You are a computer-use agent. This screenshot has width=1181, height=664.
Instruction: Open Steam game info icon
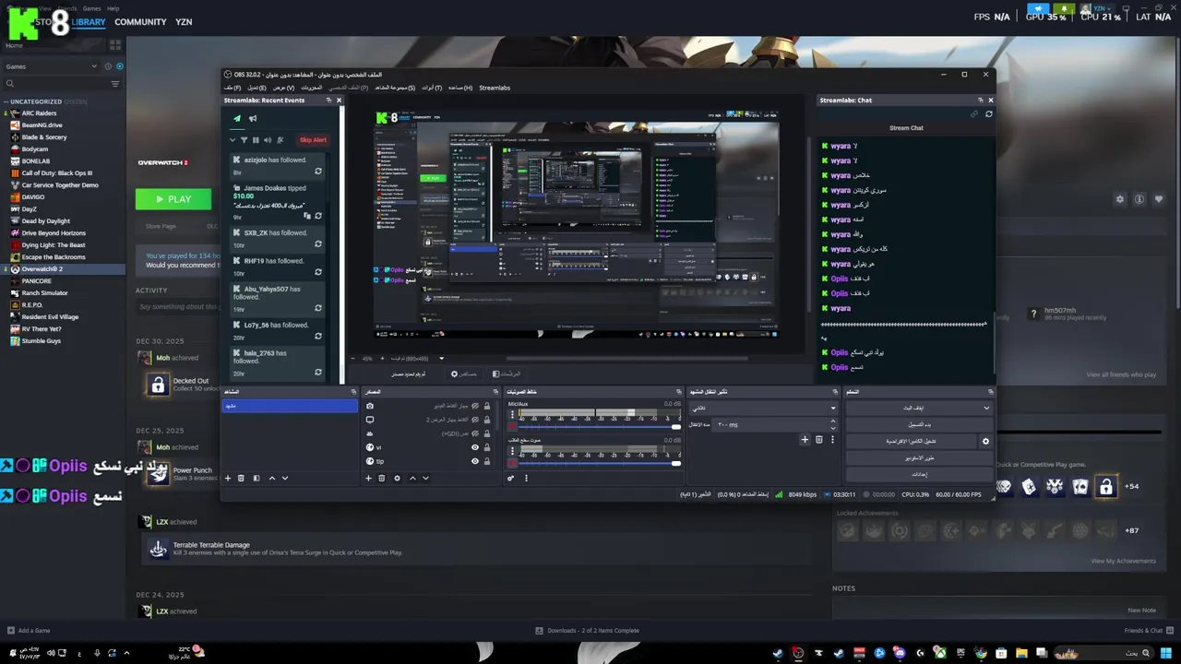click(x=1139, y=199)
